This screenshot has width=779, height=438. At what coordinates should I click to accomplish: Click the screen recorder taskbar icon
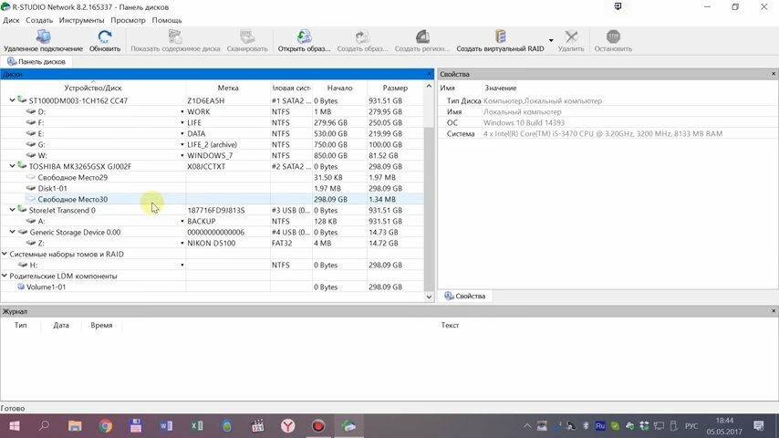318,426
